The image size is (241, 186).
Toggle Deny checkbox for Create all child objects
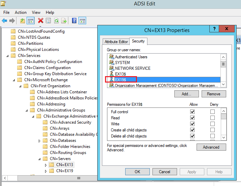pos(213,130)
